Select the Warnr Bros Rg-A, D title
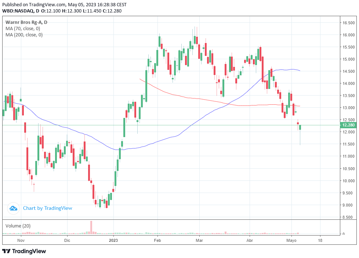This screenshot has width=359, height=258. tap(26, 22)
